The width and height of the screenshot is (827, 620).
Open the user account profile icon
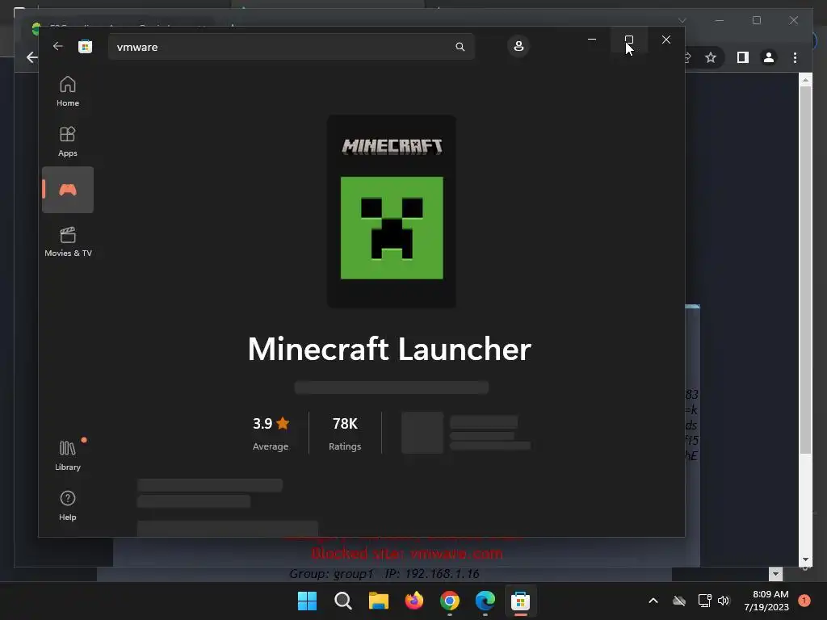click(518, 46)
